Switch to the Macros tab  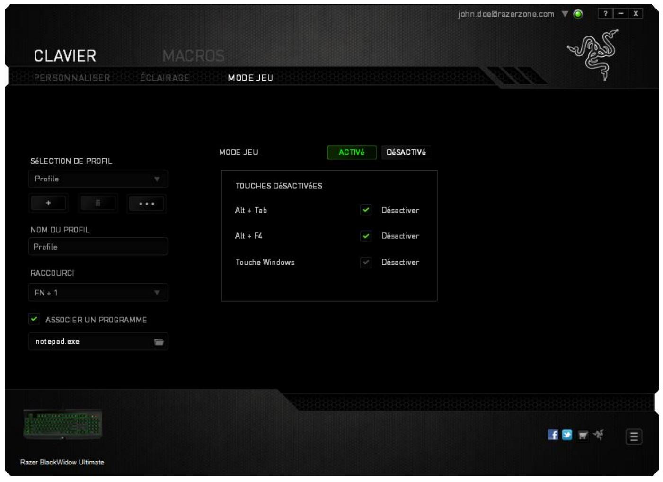194,56
